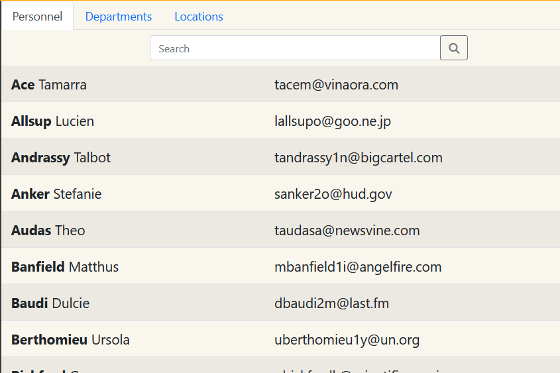Select the Audas Theo entry
This screenshot has width=560, height=373.
(48, 231)
